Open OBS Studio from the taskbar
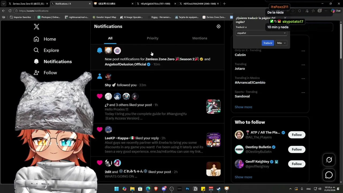The height and width of the screenshot is (193, 343). (172, 189)
